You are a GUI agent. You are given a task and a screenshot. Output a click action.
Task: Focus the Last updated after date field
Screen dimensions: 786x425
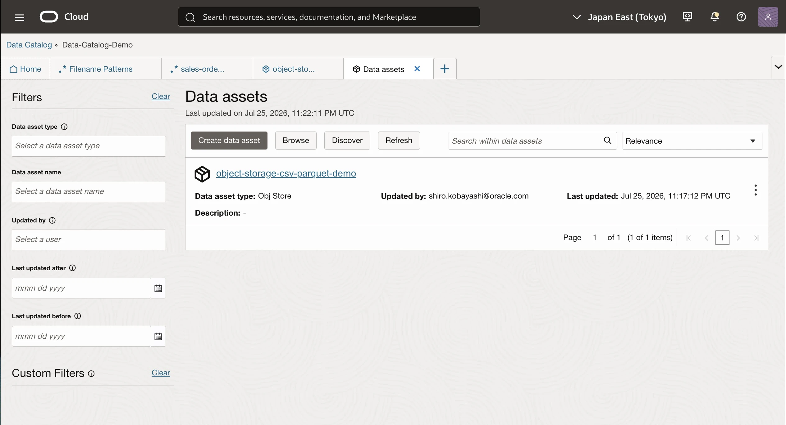click(x=81, y=288)
